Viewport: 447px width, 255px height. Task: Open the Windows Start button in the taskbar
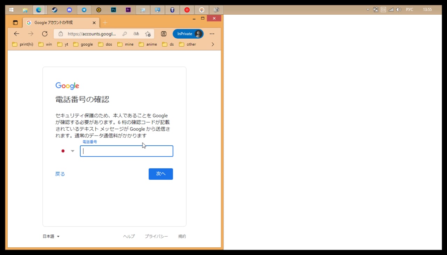point(11,10)
